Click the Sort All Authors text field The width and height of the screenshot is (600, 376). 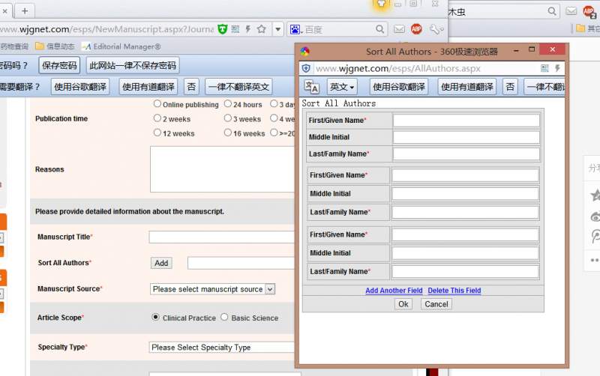(x=241, y=263)
